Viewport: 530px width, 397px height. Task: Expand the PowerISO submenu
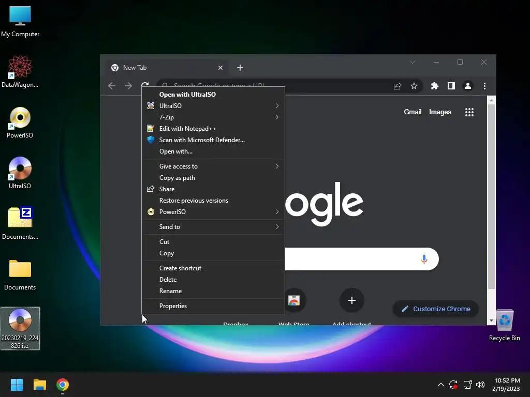click(213, 212)
